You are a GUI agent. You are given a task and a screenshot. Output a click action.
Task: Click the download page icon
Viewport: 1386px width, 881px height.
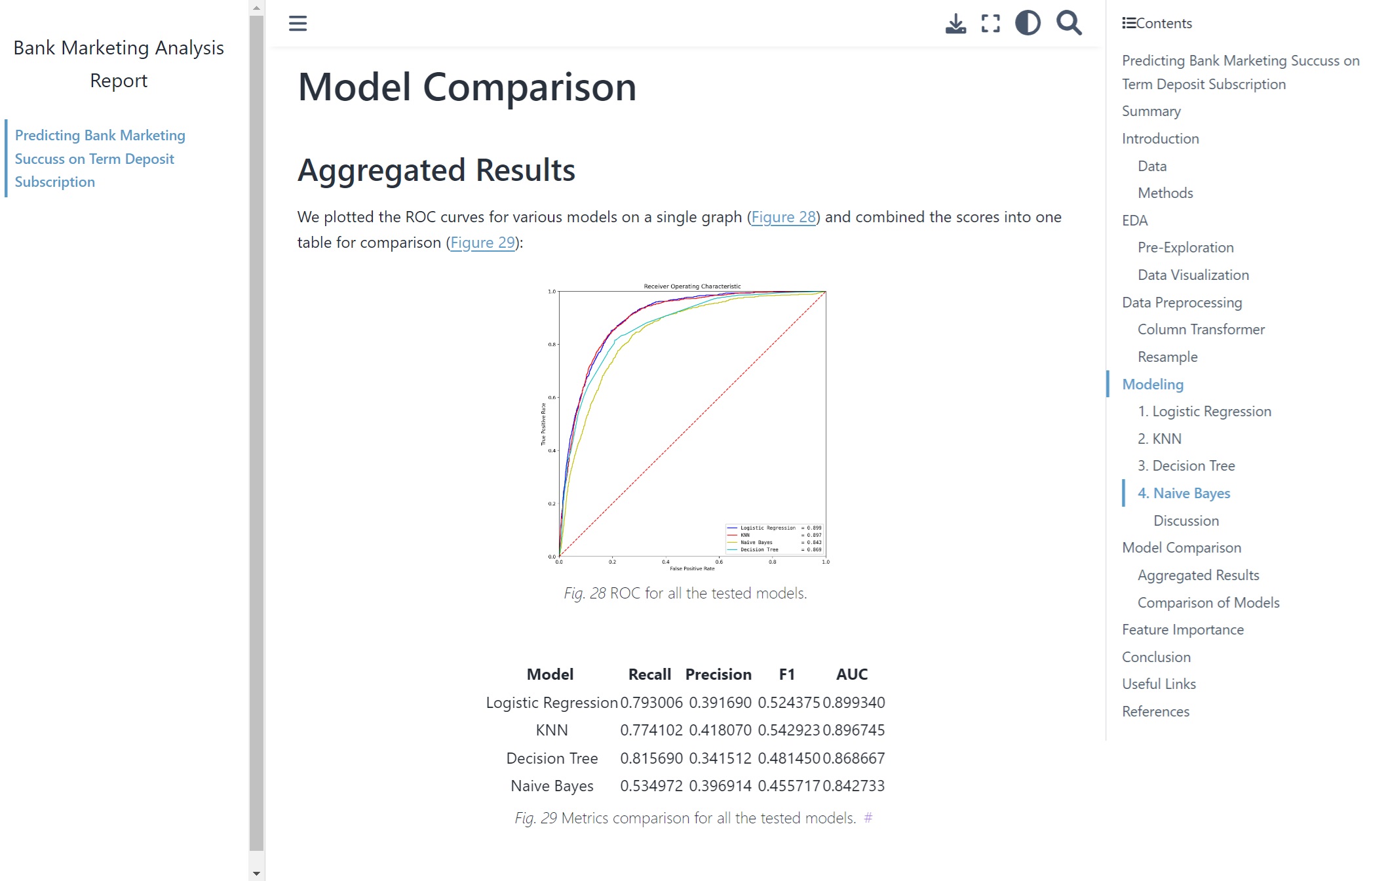pyautogui.click(x=956, y=24)
